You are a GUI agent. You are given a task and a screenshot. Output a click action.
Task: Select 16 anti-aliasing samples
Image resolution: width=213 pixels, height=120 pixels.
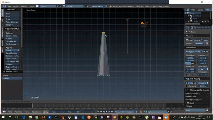coord(195,83)
